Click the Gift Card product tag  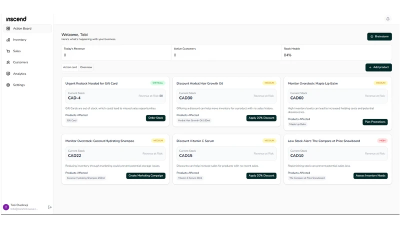click(x=71, y=120)
